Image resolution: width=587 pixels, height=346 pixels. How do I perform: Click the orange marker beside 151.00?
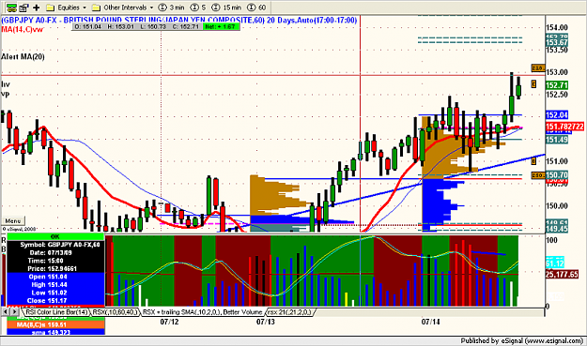click(x=533, y=161)
